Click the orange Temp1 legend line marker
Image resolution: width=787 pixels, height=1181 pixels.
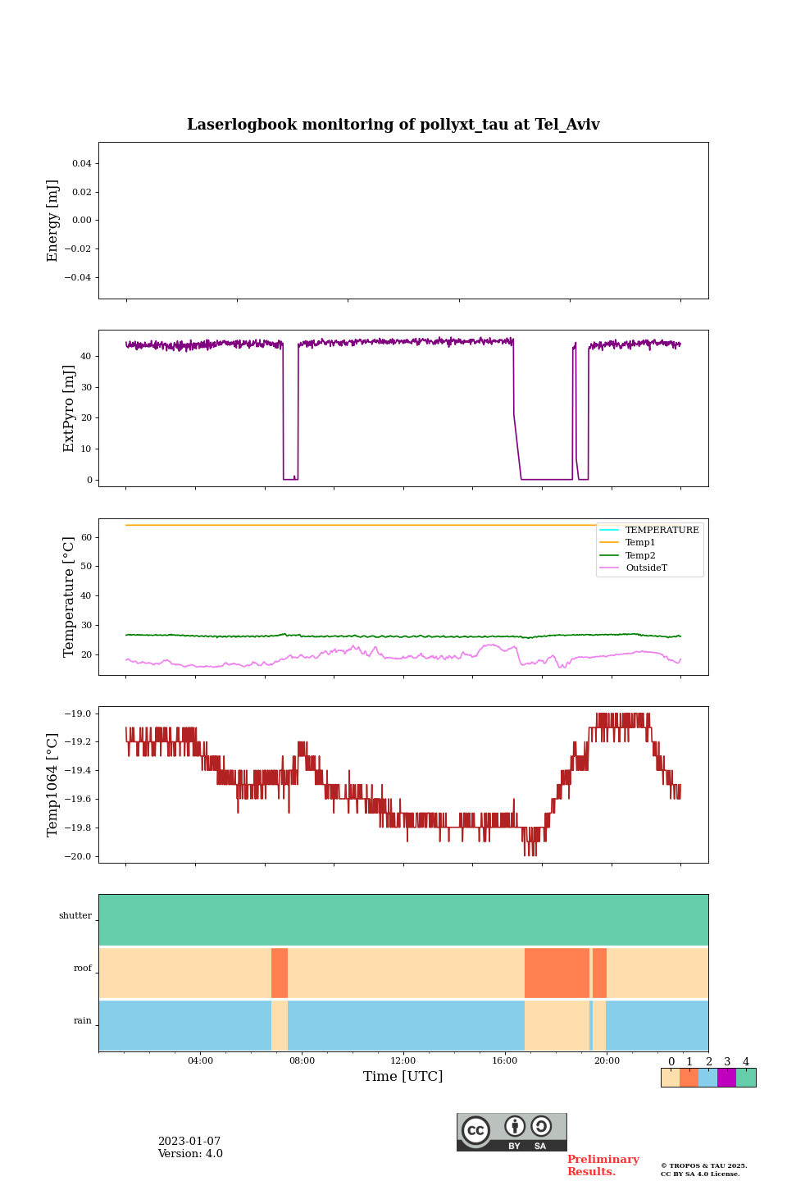(x=609, y=543)
